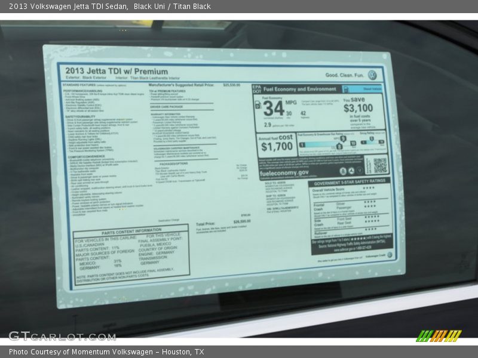478x358 pixels.
Task: Click the 'Manufacturer's Suggested Retail Price' label
Action: click(182, 85)
